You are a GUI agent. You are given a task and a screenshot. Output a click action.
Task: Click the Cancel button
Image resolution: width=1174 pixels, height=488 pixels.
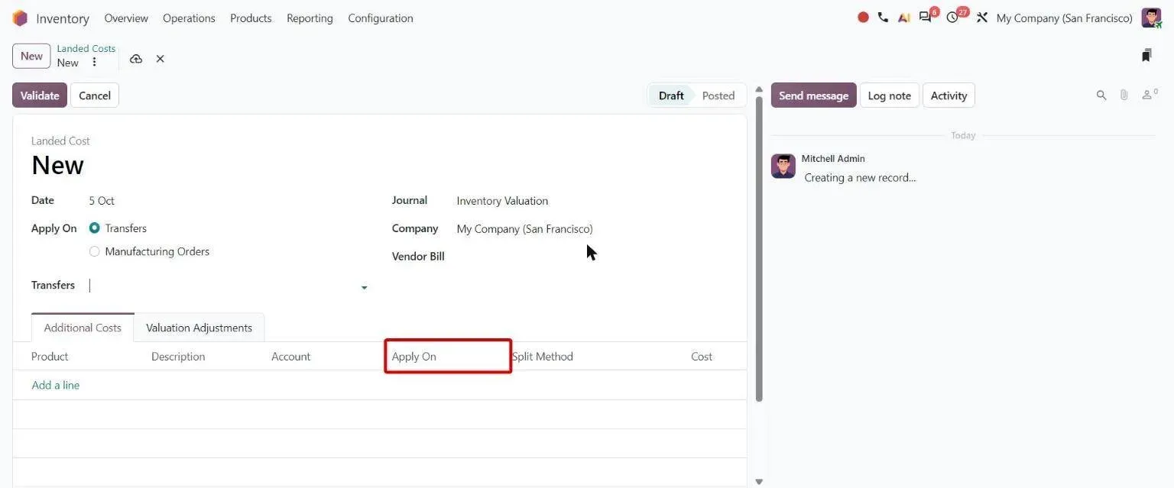[95, 95]
